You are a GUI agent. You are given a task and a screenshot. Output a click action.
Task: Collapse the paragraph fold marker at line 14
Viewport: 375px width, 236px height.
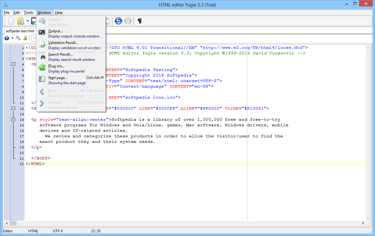coord(13,120)
